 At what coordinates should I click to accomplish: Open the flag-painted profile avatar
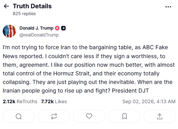click(x=9, y=31)
